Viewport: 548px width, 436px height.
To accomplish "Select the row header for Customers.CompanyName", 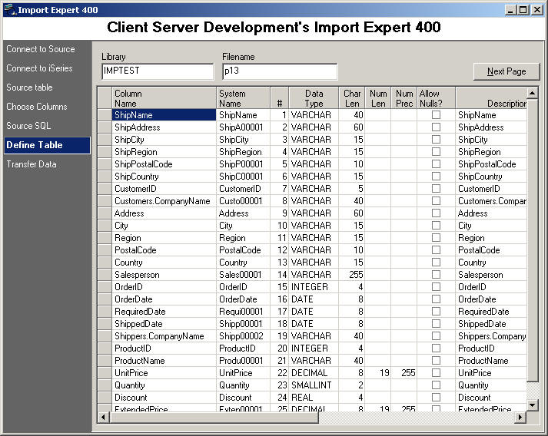I will pyautogui.click(x=105, y=200).
